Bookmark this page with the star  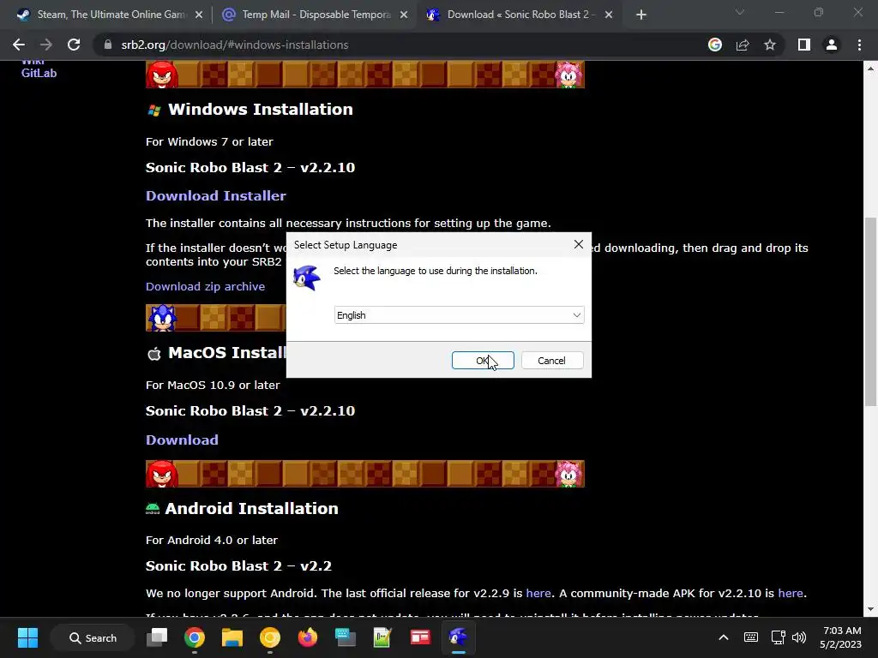coord(770,45)
